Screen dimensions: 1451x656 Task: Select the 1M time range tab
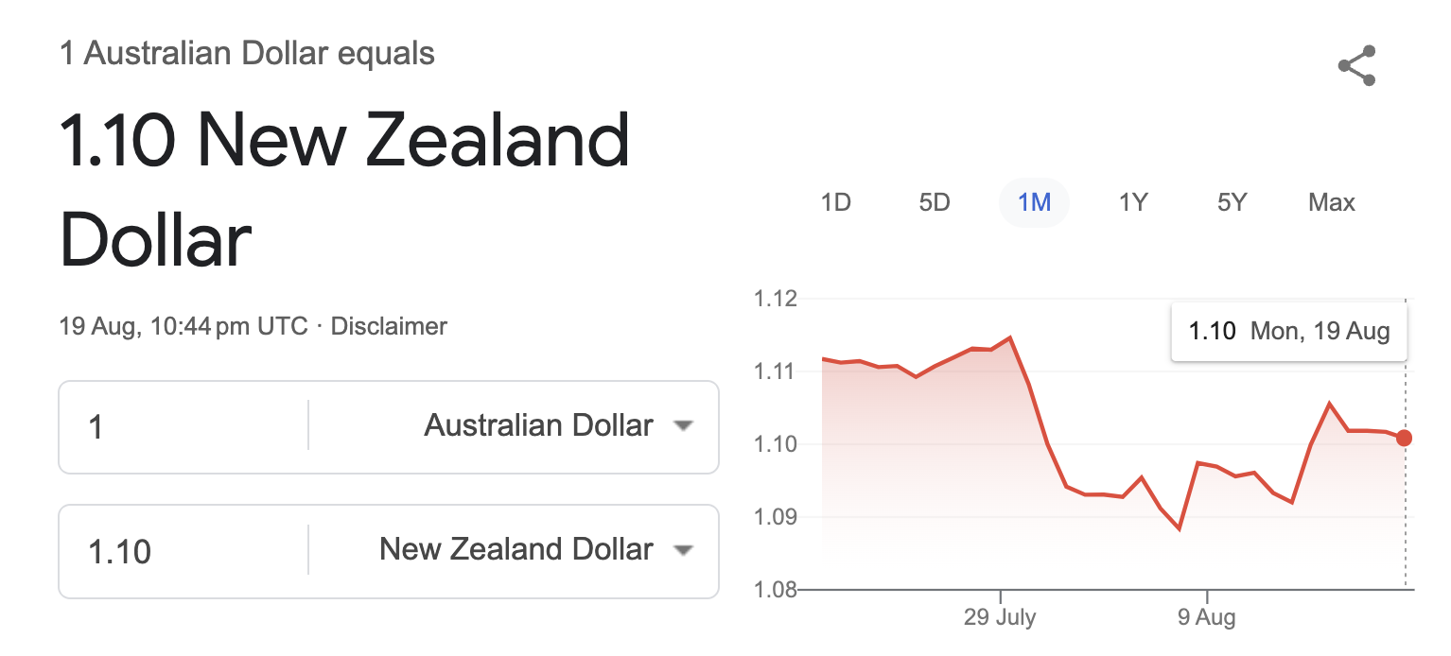click(x=1034, y=202)
